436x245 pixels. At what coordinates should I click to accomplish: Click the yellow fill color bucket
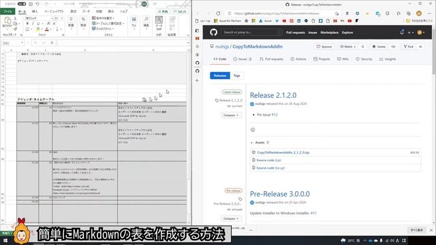[38, 29]
